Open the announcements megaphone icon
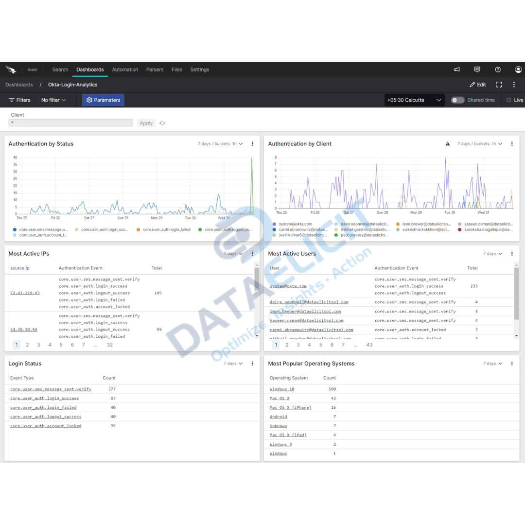The width and height of the screenshot is (525, 525). pyautogui.click(x=456, y=70)
